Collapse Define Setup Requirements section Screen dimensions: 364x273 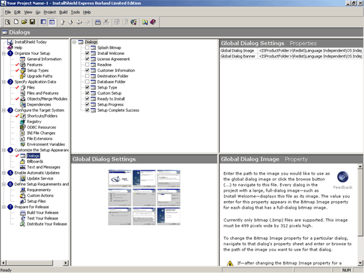(x=4, y=184)
